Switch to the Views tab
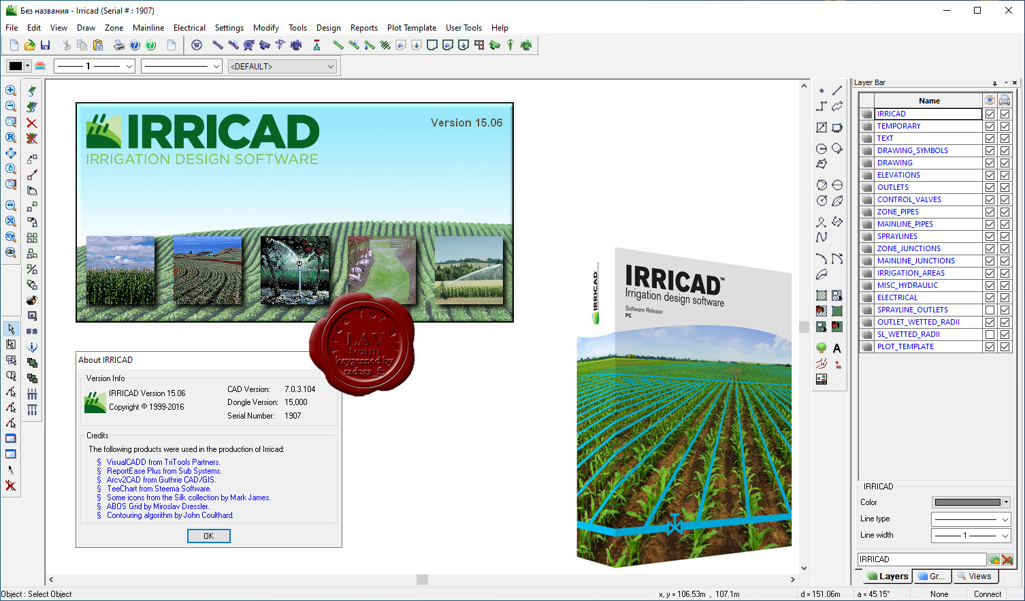The height and width of the screenshot is (601, 1025). (974, 576)
